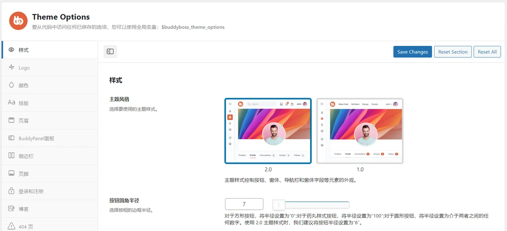Go to the BuddyPanel面板 section
The width and height of the screenshot is (507, 231).
[x=50, y=138]
